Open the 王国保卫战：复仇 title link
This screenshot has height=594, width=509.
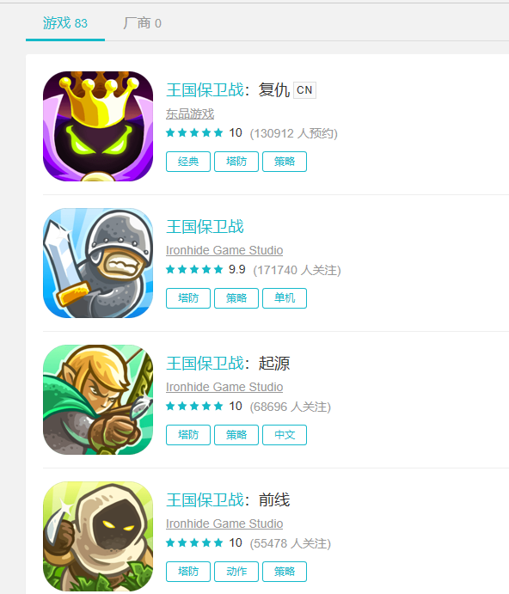point(228,90)
